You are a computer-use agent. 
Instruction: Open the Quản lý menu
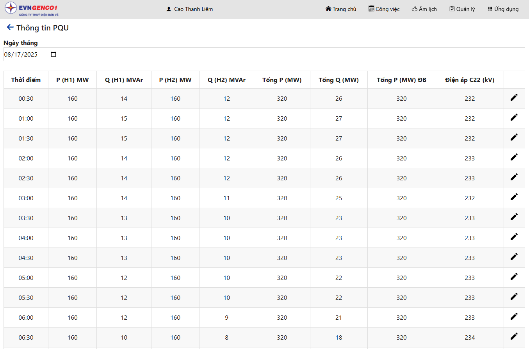pos(462,9)
